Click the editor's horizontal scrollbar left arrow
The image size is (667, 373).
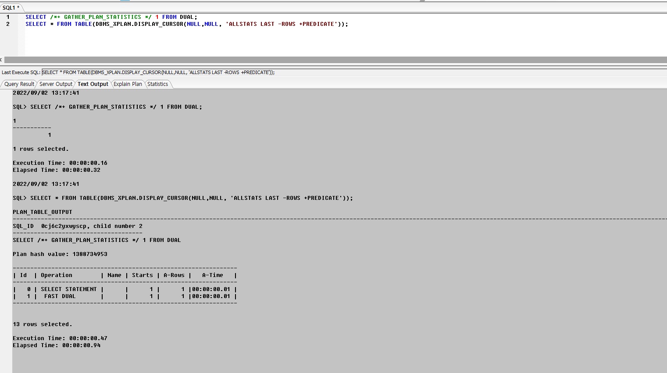(x=1, y=60)
